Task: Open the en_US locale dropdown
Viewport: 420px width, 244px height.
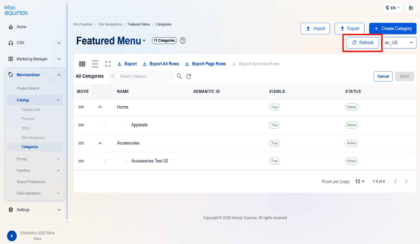Action: 399,43
